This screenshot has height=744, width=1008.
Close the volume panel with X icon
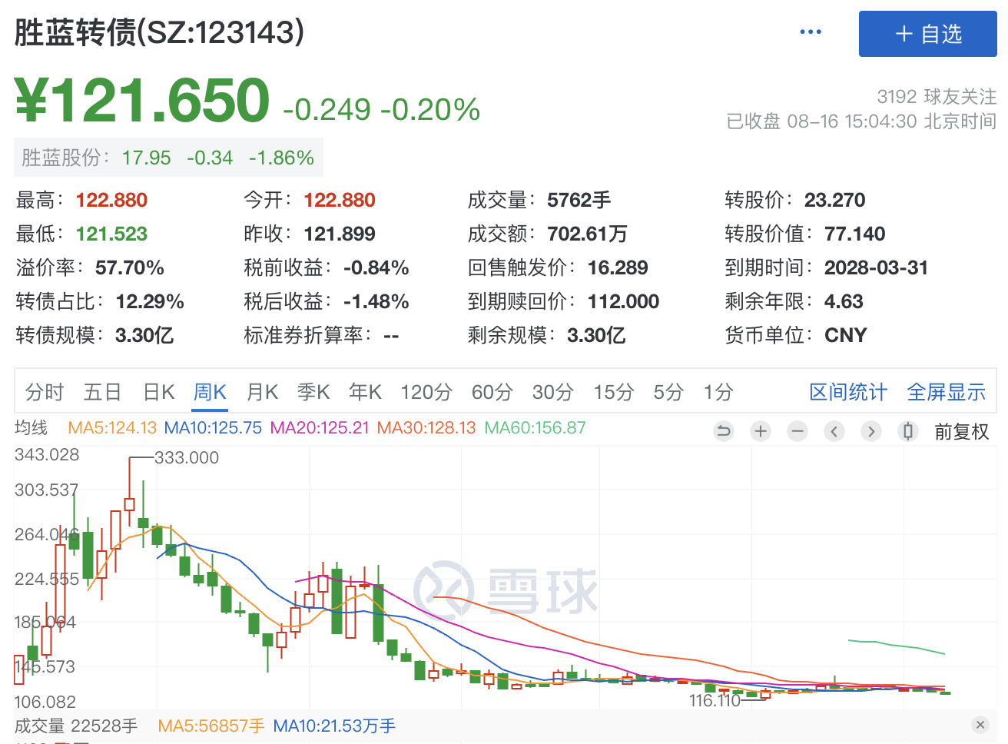980,725
